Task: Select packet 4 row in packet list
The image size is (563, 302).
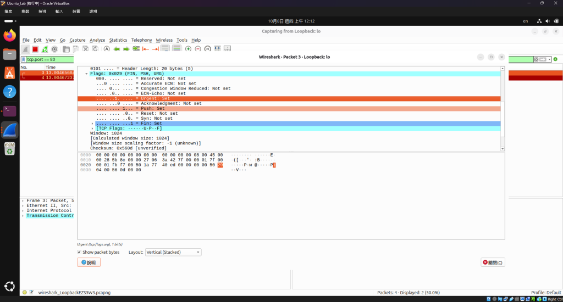Action: [47, 78]
